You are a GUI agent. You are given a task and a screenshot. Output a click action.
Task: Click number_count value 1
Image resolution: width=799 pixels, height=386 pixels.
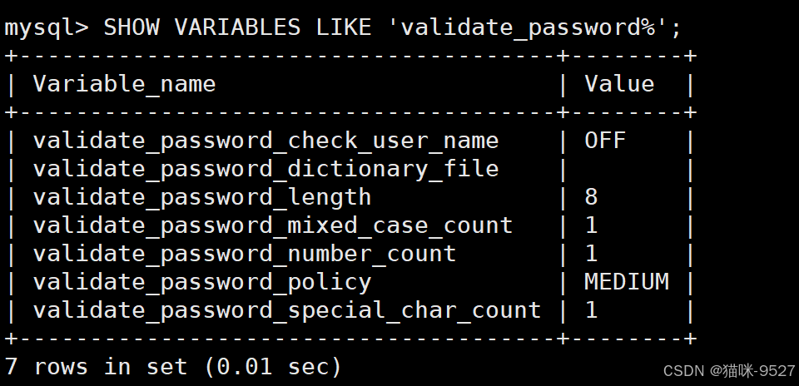point(591,254)
